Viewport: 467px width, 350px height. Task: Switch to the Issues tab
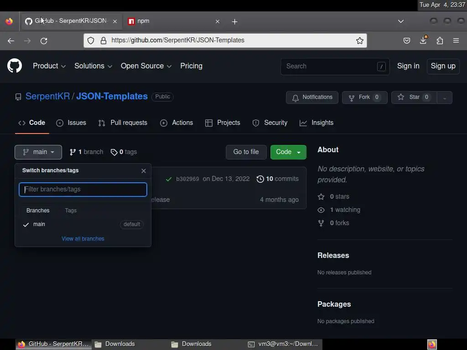point(71,123)
